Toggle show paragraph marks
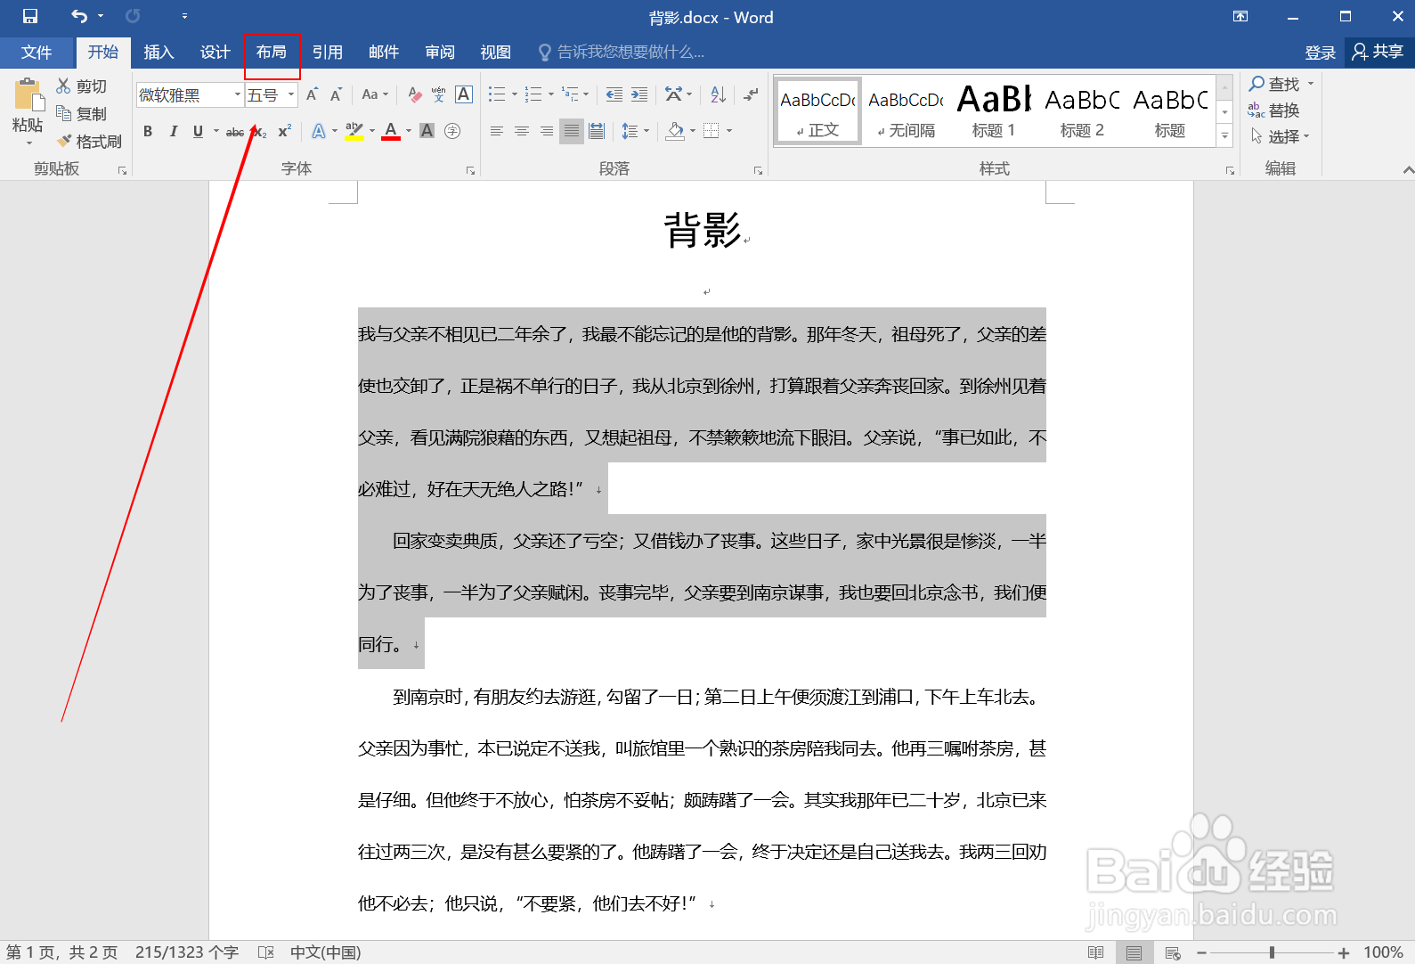Viewport: 1415px width, 964px height. click(752, 94)
